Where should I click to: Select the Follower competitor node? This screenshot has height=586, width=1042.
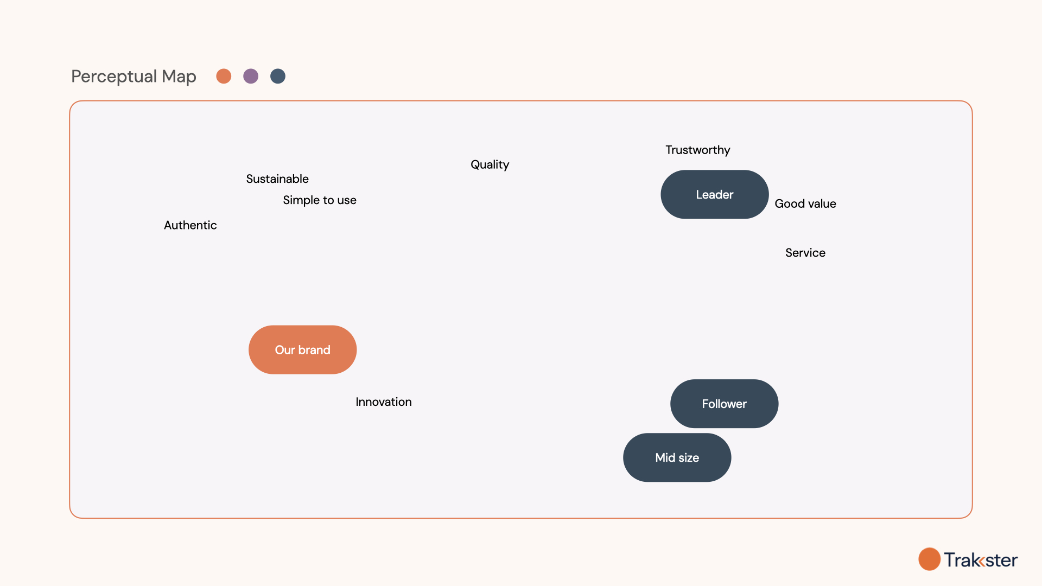pos(725,403)
